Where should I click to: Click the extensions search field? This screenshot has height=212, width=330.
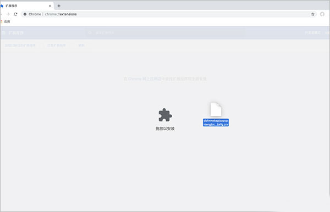[165, 33]
